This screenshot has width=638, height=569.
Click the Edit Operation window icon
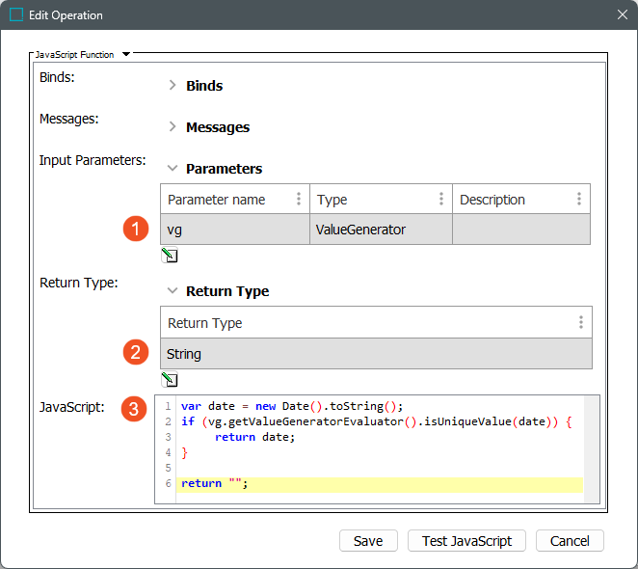coord(15,15)
